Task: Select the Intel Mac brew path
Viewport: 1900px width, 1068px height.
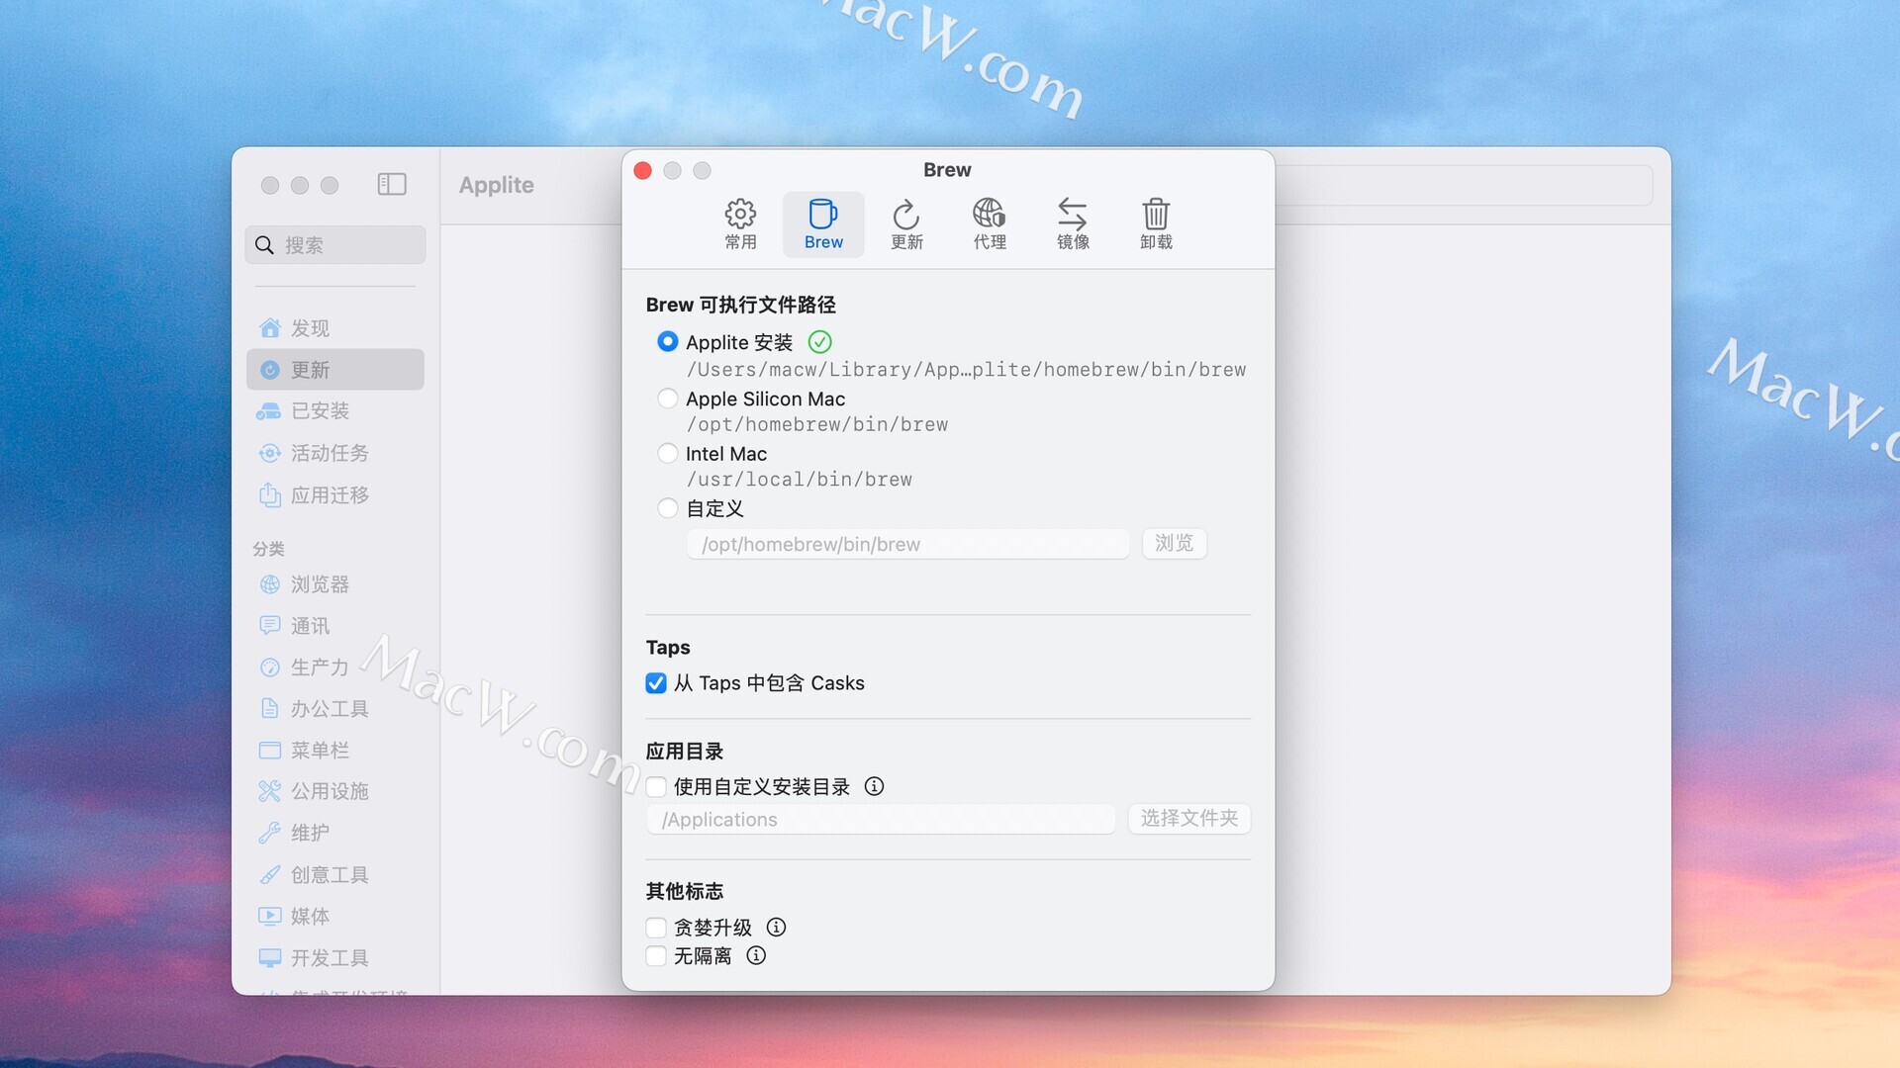Action: click(668, 453)
